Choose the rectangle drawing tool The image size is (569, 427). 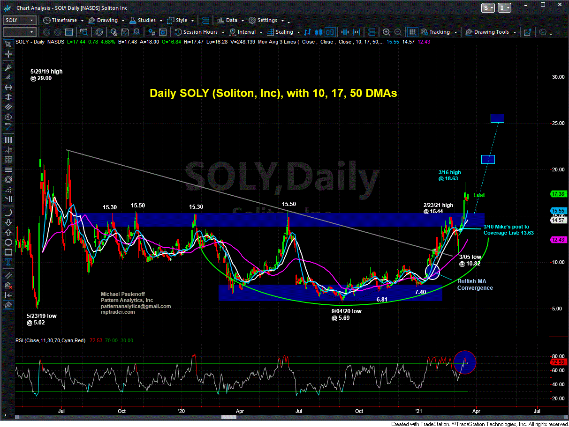pos(8,252)
